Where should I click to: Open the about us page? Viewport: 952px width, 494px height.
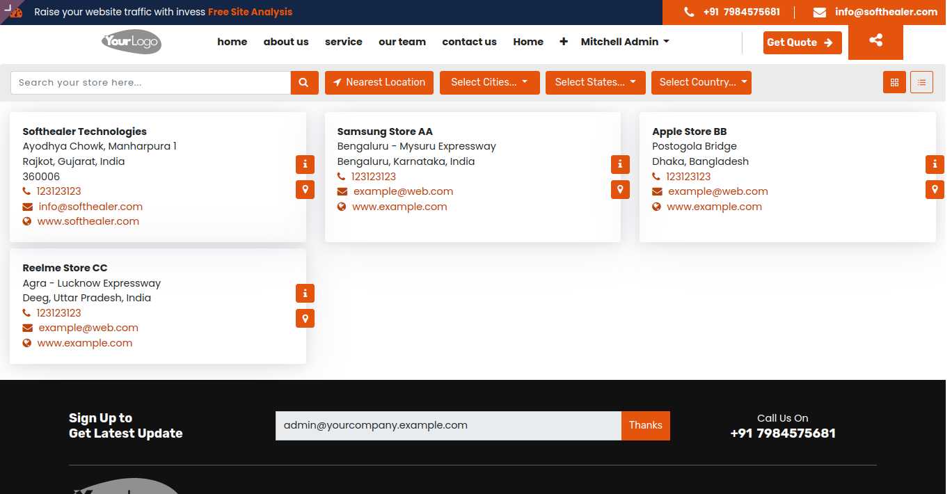coord(286,42)
